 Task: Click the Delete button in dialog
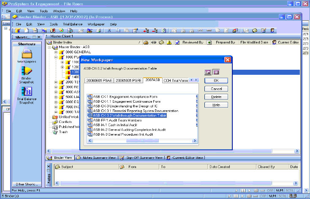point(216,97)
